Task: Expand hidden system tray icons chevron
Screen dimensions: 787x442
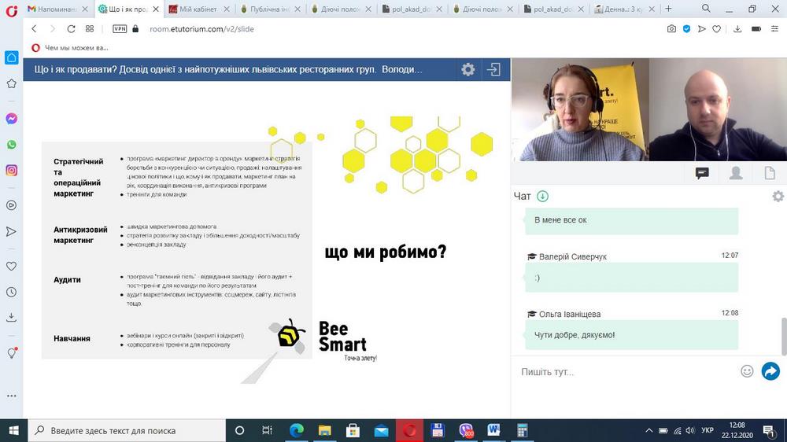Action: point(649,430)
